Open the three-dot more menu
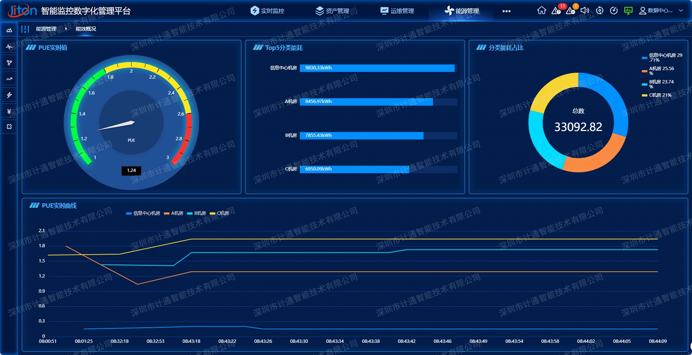The height and width of the screenshot is (355, 692). point(506,11)
